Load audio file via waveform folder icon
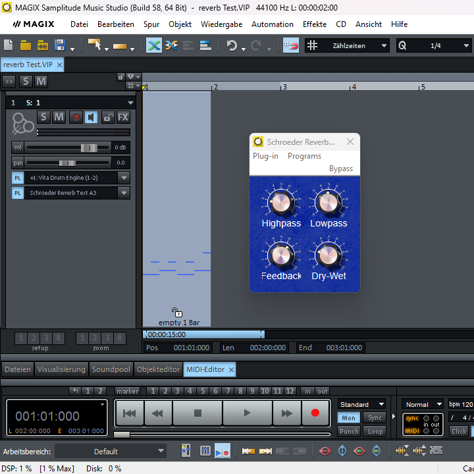 click(43, 45)
